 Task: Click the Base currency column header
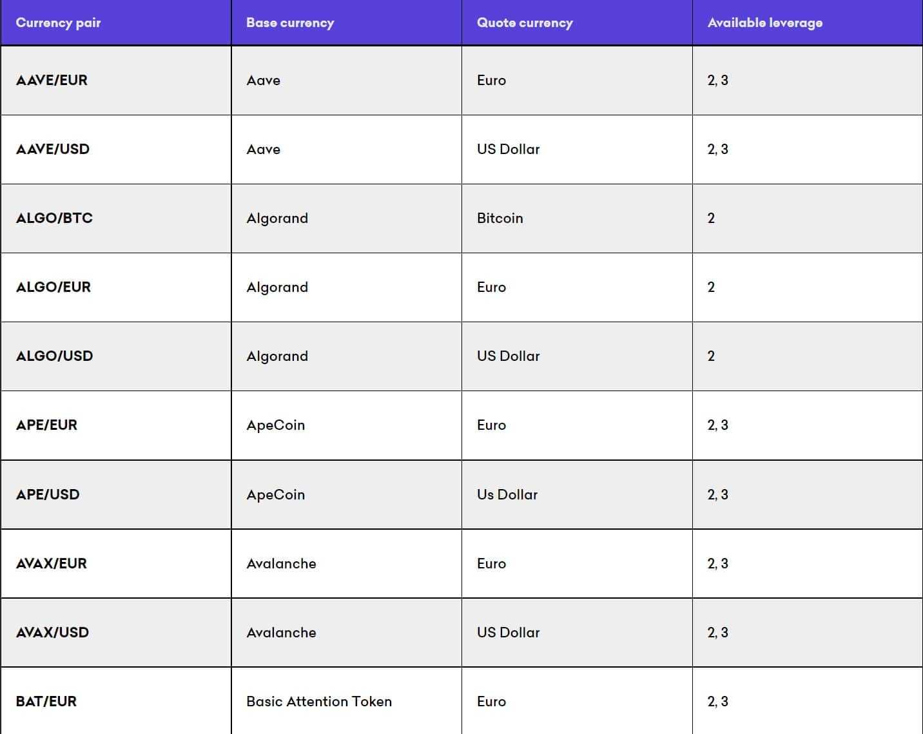[290, 23]
